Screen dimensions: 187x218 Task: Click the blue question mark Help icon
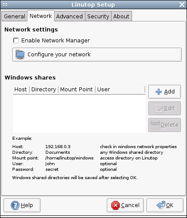(15, 205)
